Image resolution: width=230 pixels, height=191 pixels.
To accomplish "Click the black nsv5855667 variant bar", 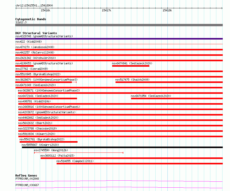I will click(x=122, y=147).
